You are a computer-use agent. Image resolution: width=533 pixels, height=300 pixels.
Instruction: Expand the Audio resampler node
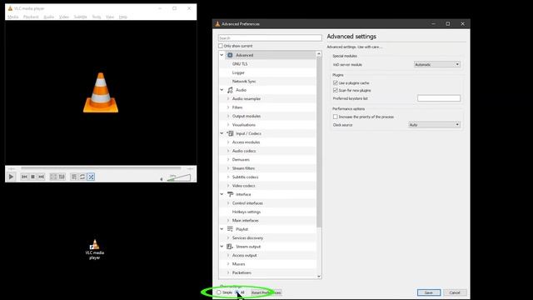pos(228,98)
